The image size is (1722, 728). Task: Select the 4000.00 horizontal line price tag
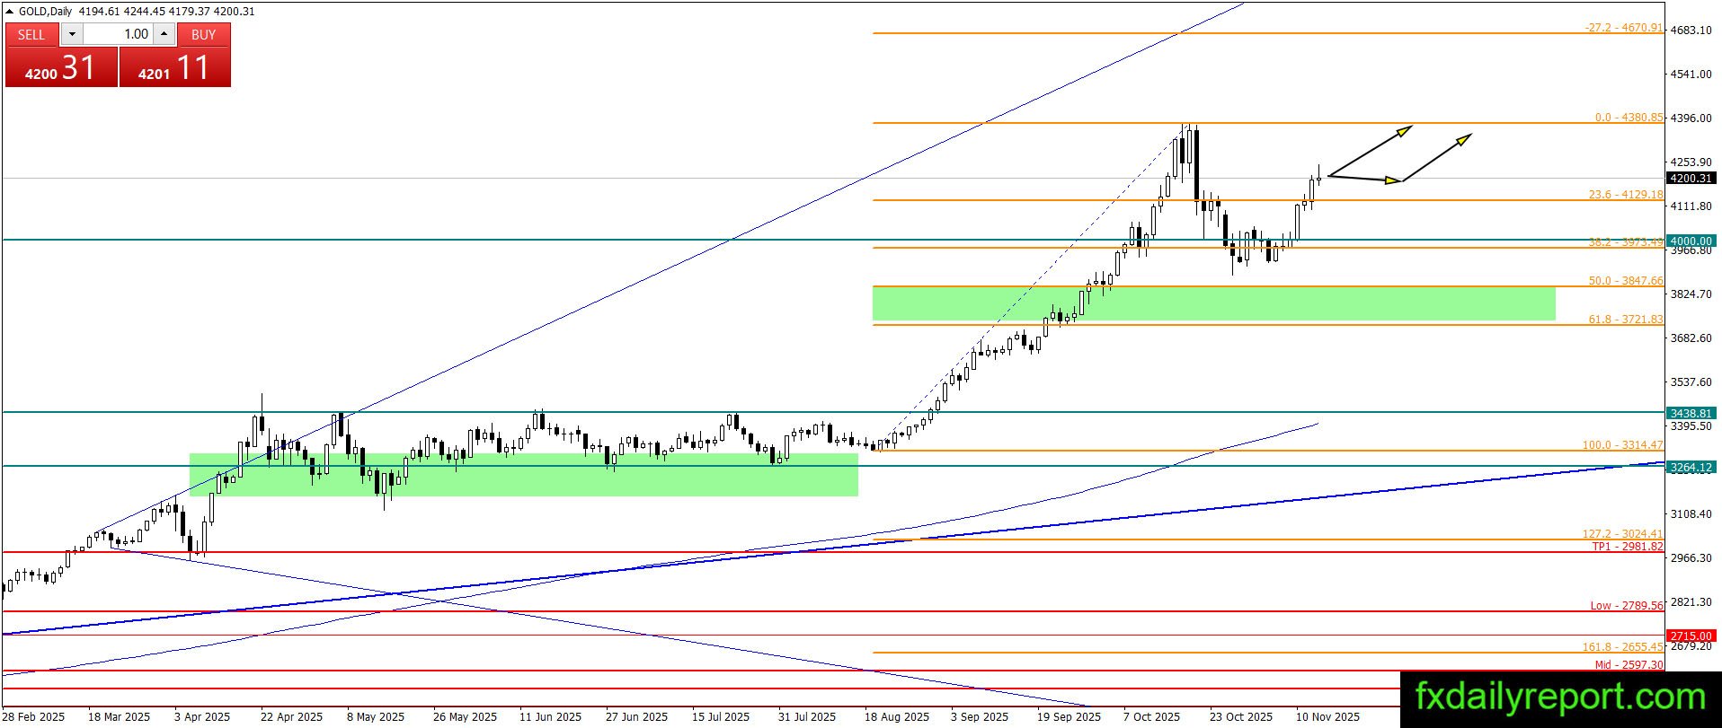click(x=1691, y=241)
